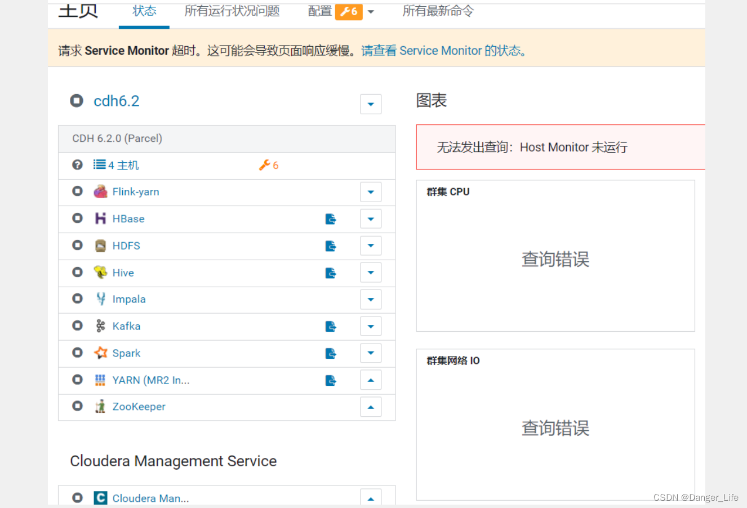The width and height of the screenshot is (747, 508).
Task: Open the HBase service link
Action: point(128,219)
